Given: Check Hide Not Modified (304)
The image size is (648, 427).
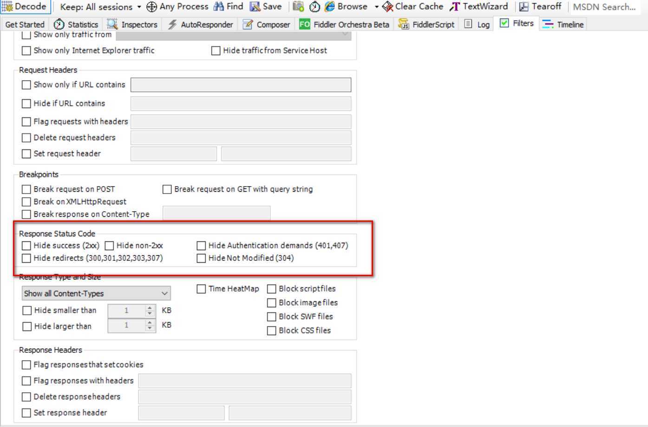Looking at the screenshot, I should (x=201, y=258).
